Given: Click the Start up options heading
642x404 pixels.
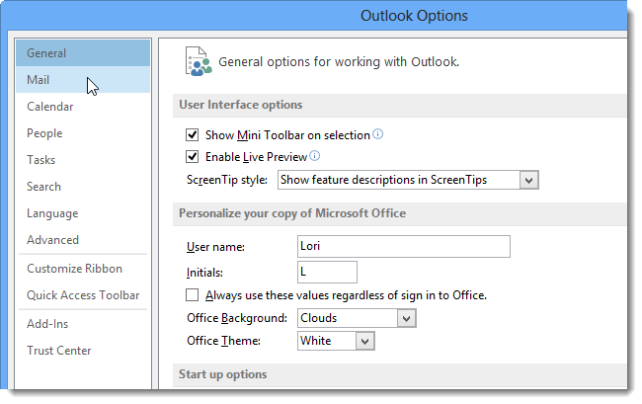Looking at the screenshot, I should click(223, 374).
